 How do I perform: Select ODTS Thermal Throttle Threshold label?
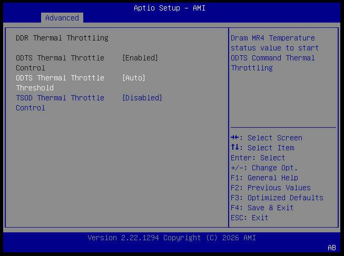tap(60, 83)
